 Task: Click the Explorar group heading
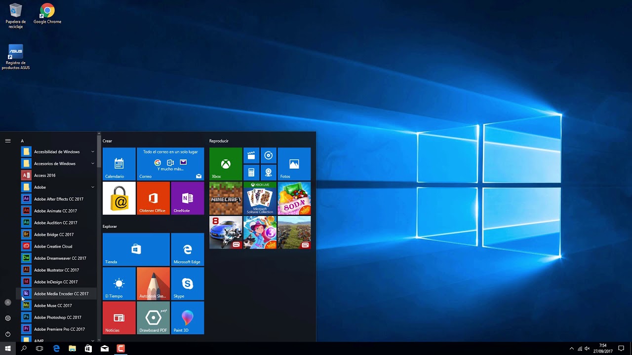(x=110, y=226)
